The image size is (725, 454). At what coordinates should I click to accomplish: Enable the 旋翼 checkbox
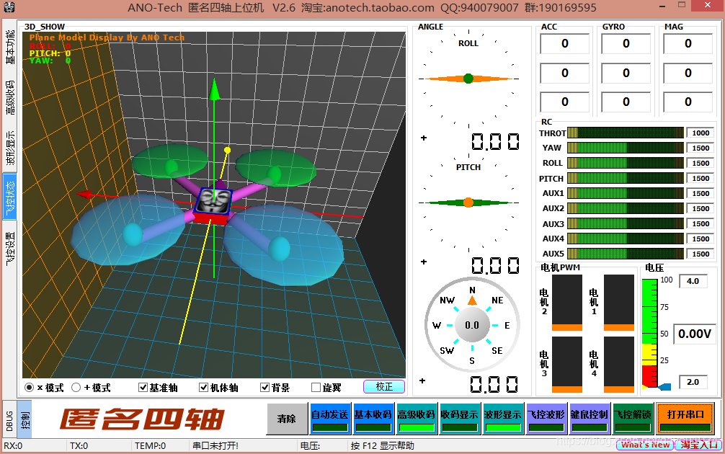click(316, 388)
